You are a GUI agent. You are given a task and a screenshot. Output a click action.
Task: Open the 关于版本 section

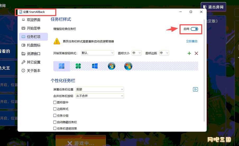34,71
